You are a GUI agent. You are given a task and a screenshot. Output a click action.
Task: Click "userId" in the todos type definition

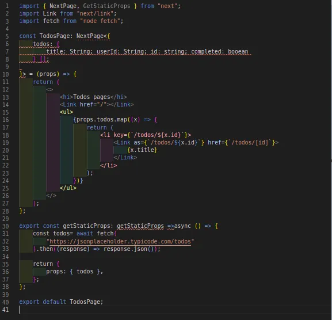(106, 51)
